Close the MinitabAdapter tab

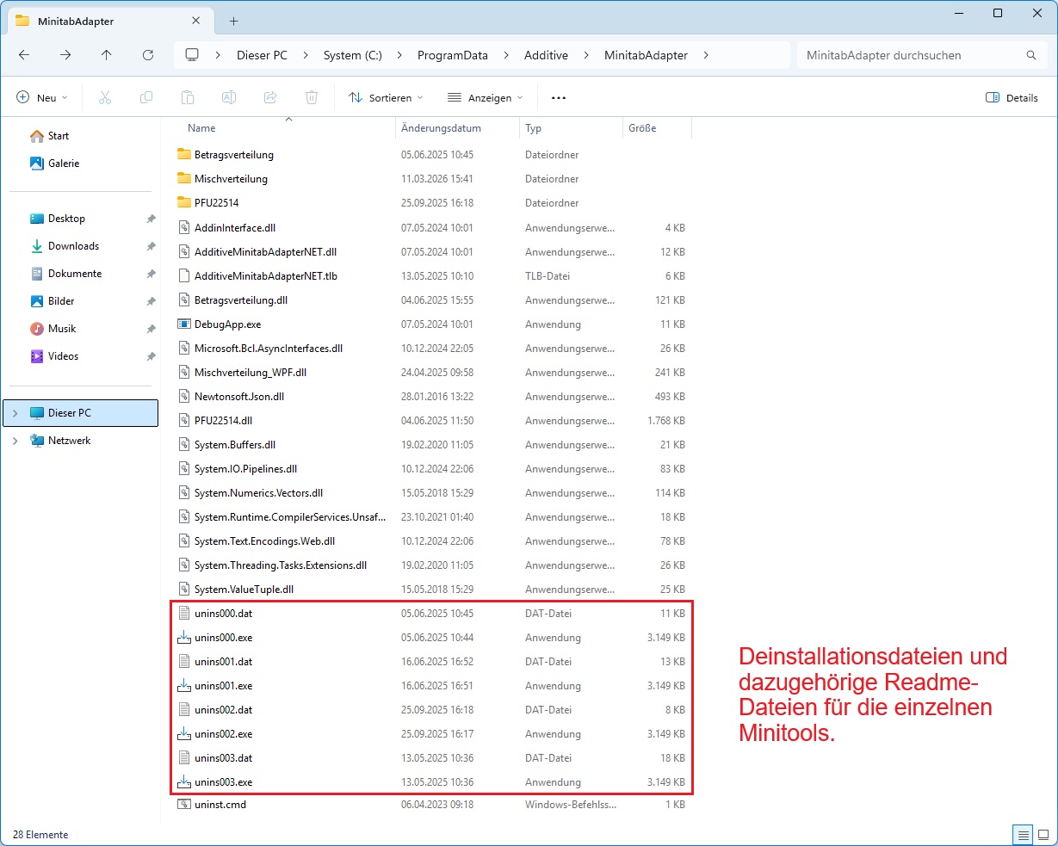(x=196, y=21)
